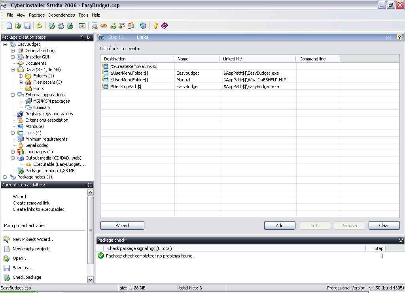
Task: Close the Package check panel
Action: point(401,240)
